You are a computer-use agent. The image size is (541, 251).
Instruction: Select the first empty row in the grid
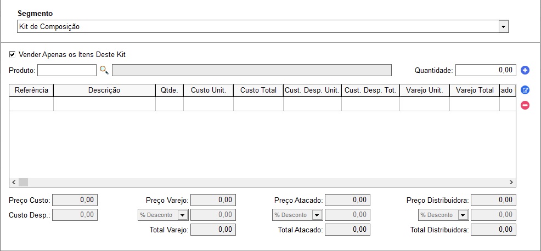262,104
